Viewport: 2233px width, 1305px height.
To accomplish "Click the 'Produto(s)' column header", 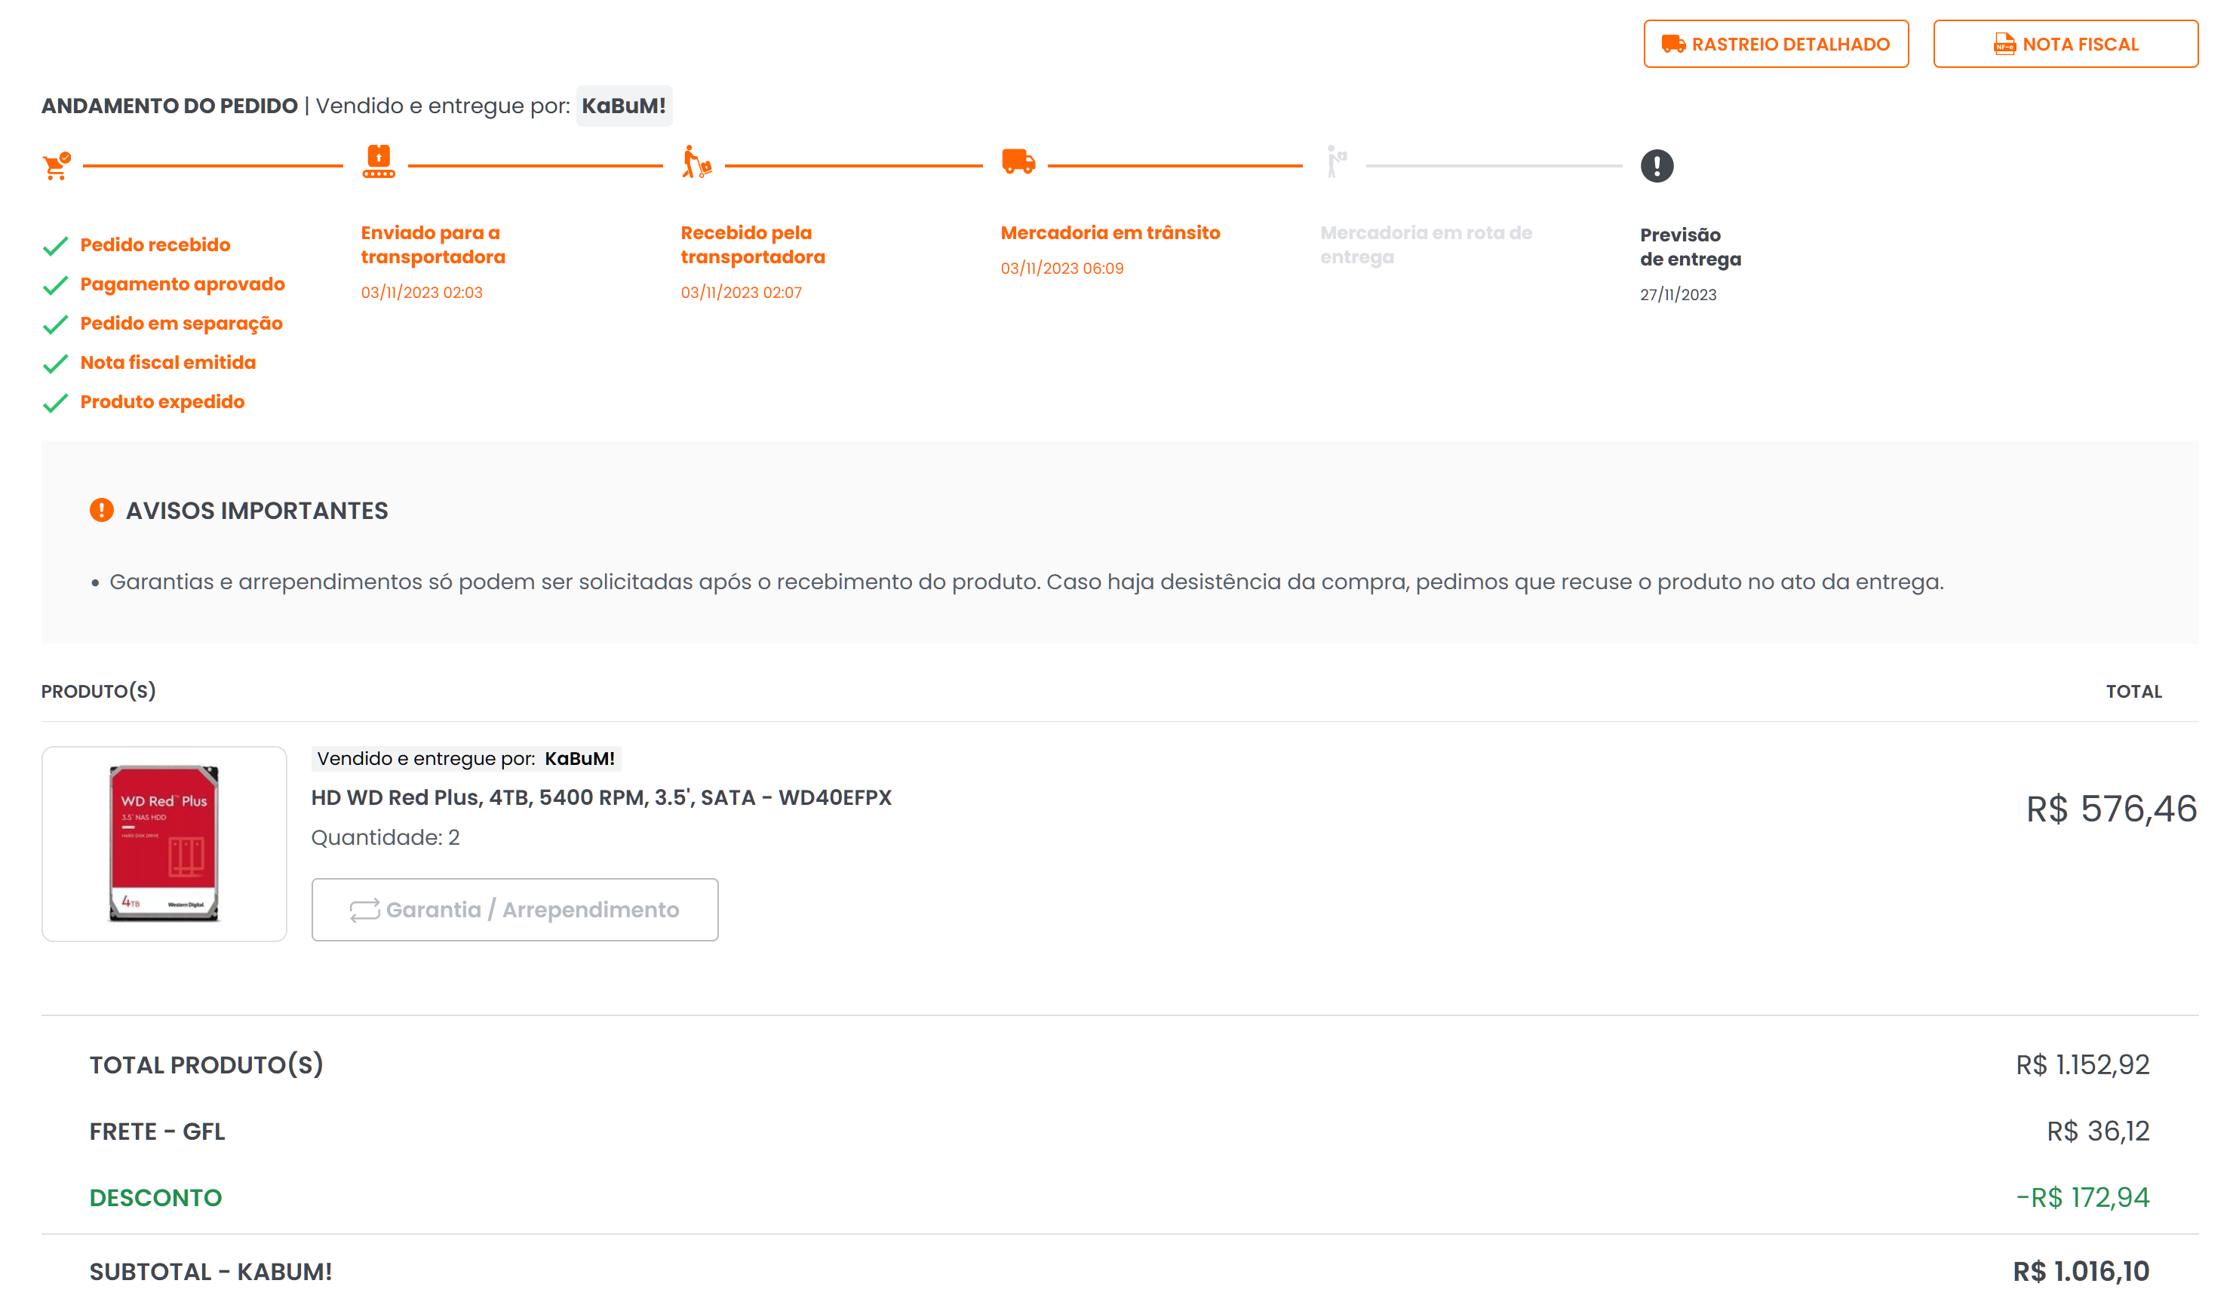I will (x=98, y=691).
